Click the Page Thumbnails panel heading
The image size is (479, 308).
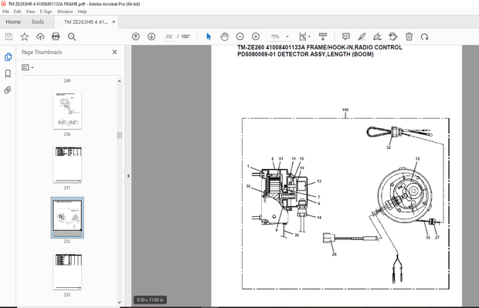(x=42, y=52)
